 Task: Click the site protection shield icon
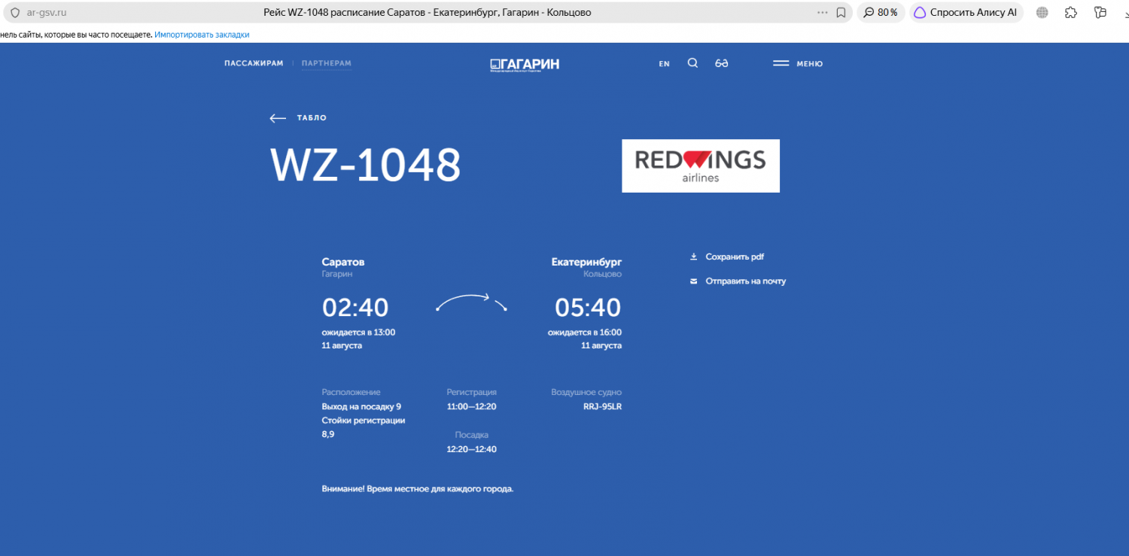coord(14,13)
